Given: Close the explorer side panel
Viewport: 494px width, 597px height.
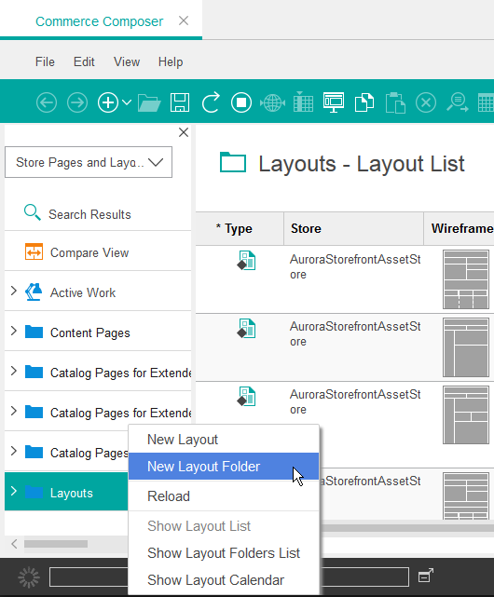Looking at the screenshot, I should [184, 132].
